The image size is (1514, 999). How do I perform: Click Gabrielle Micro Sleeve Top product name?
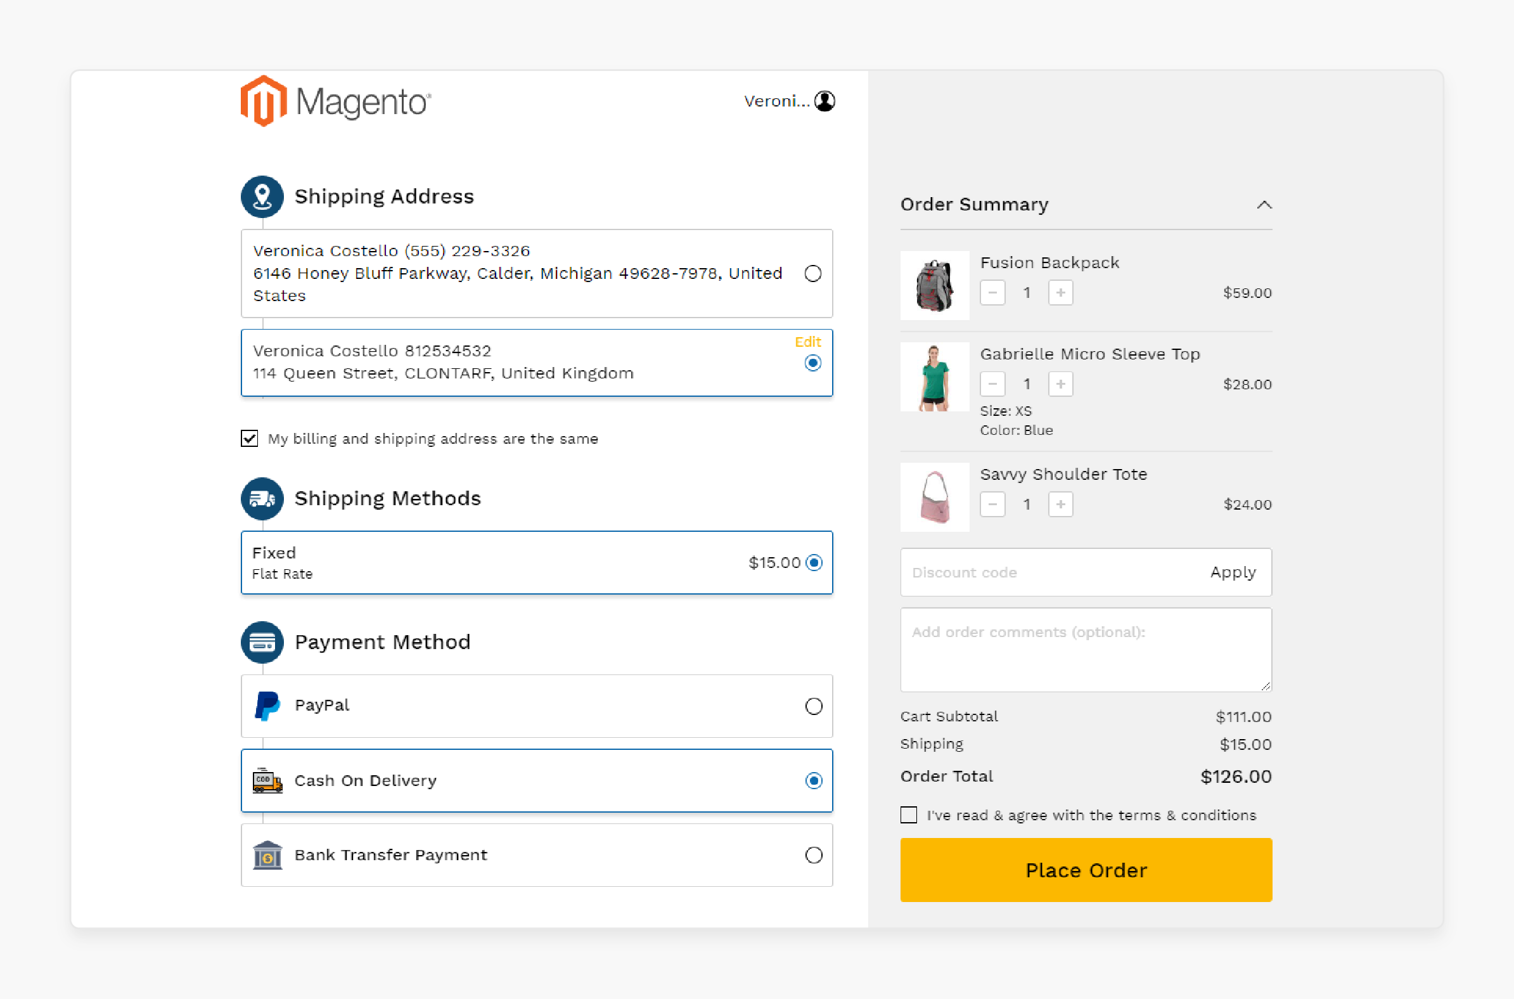1090,354
